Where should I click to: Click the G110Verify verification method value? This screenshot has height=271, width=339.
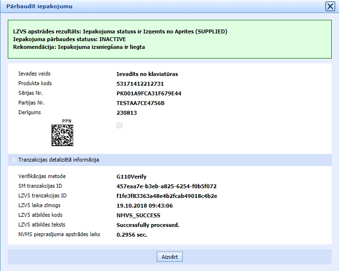pos(131,177)
